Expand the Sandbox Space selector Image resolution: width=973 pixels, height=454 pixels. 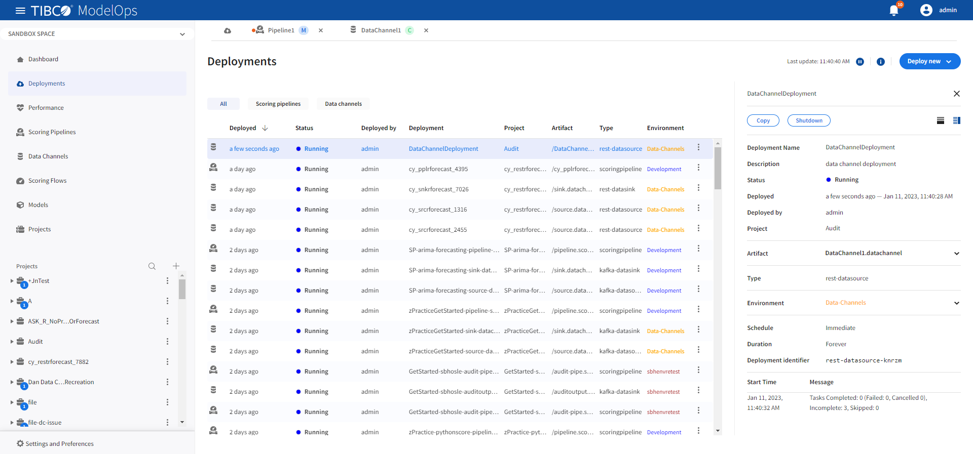coord(182,34)
